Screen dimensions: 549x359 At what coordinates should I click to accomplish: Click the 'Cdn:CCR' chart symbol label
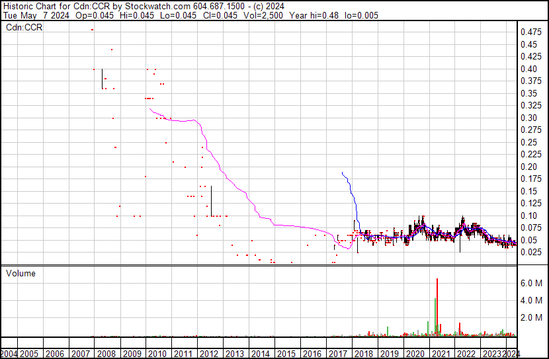24,27
